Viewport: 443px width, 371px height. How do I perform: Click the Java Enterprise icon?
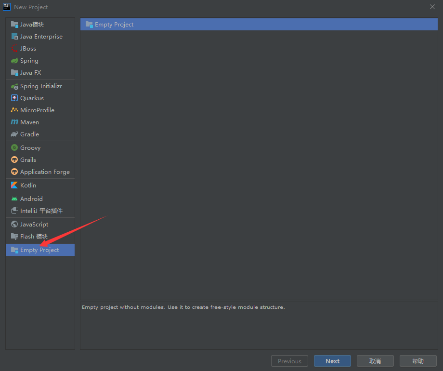click(14, 37)
